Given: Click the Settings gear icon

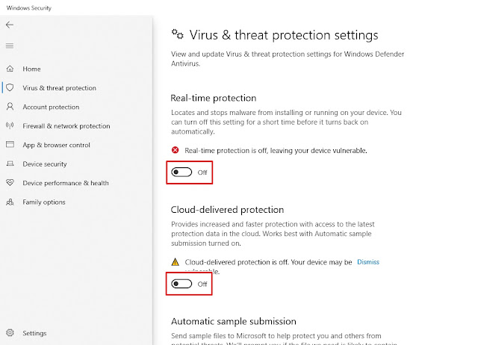Looking at the screenshot, I should 10,333.
